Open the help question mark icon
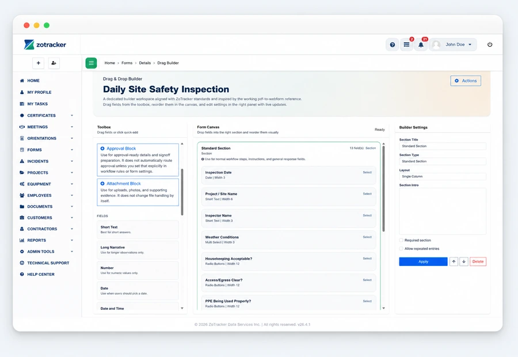Screen dimensions: 518x357 tap(392, 45)
